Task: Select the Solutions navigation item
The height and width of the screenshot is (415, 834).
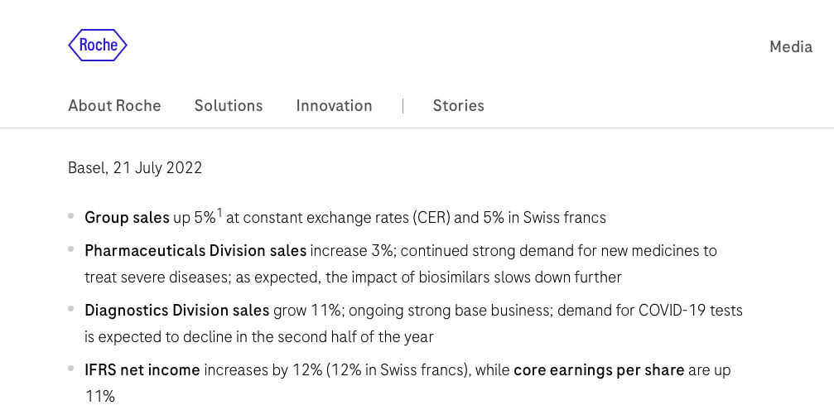Action: point(229,105)
